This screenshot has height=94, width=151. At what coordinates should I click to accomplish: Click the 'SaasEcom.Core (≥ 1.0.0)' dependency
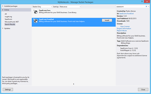point(129,48)
